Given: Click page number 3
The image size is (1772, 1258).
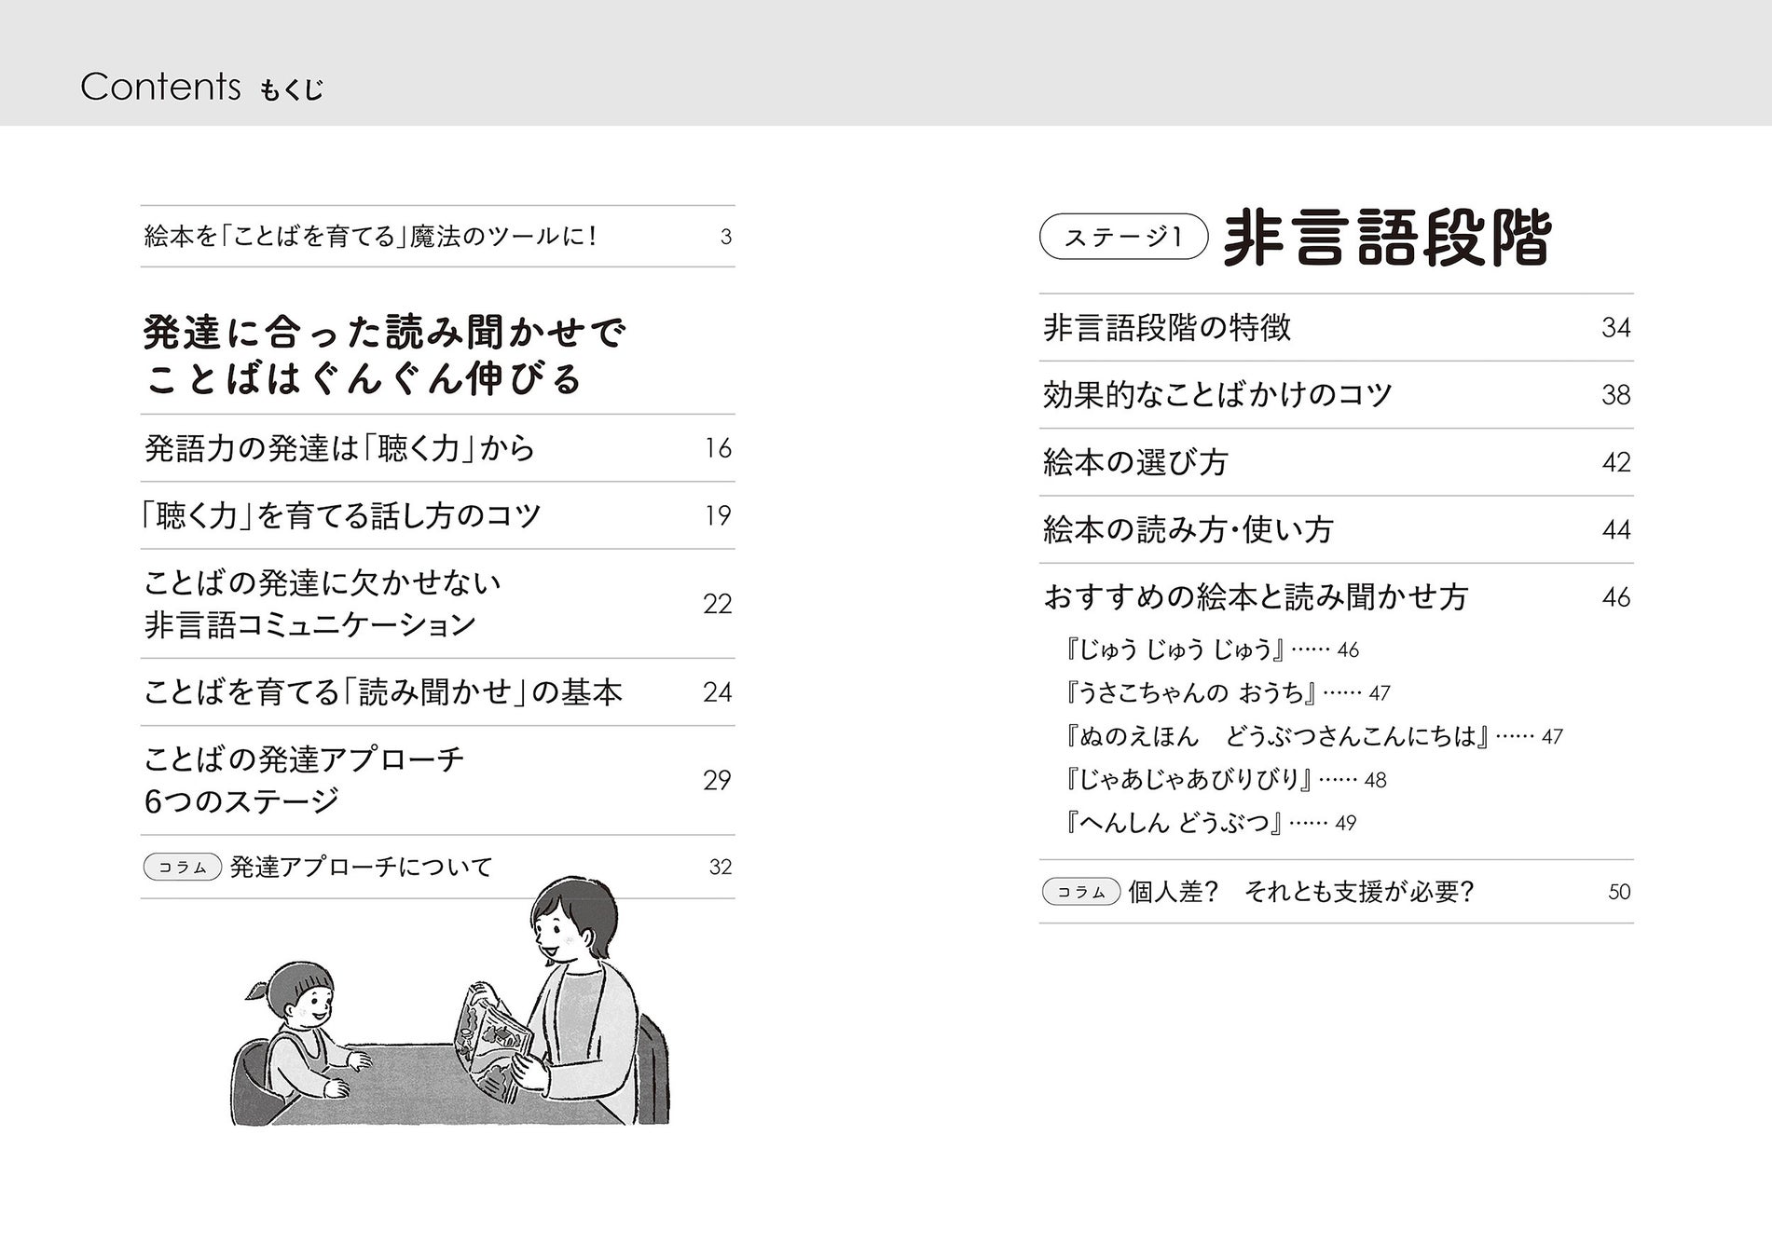Looking at the screenshot, I should tap(726, 237).
